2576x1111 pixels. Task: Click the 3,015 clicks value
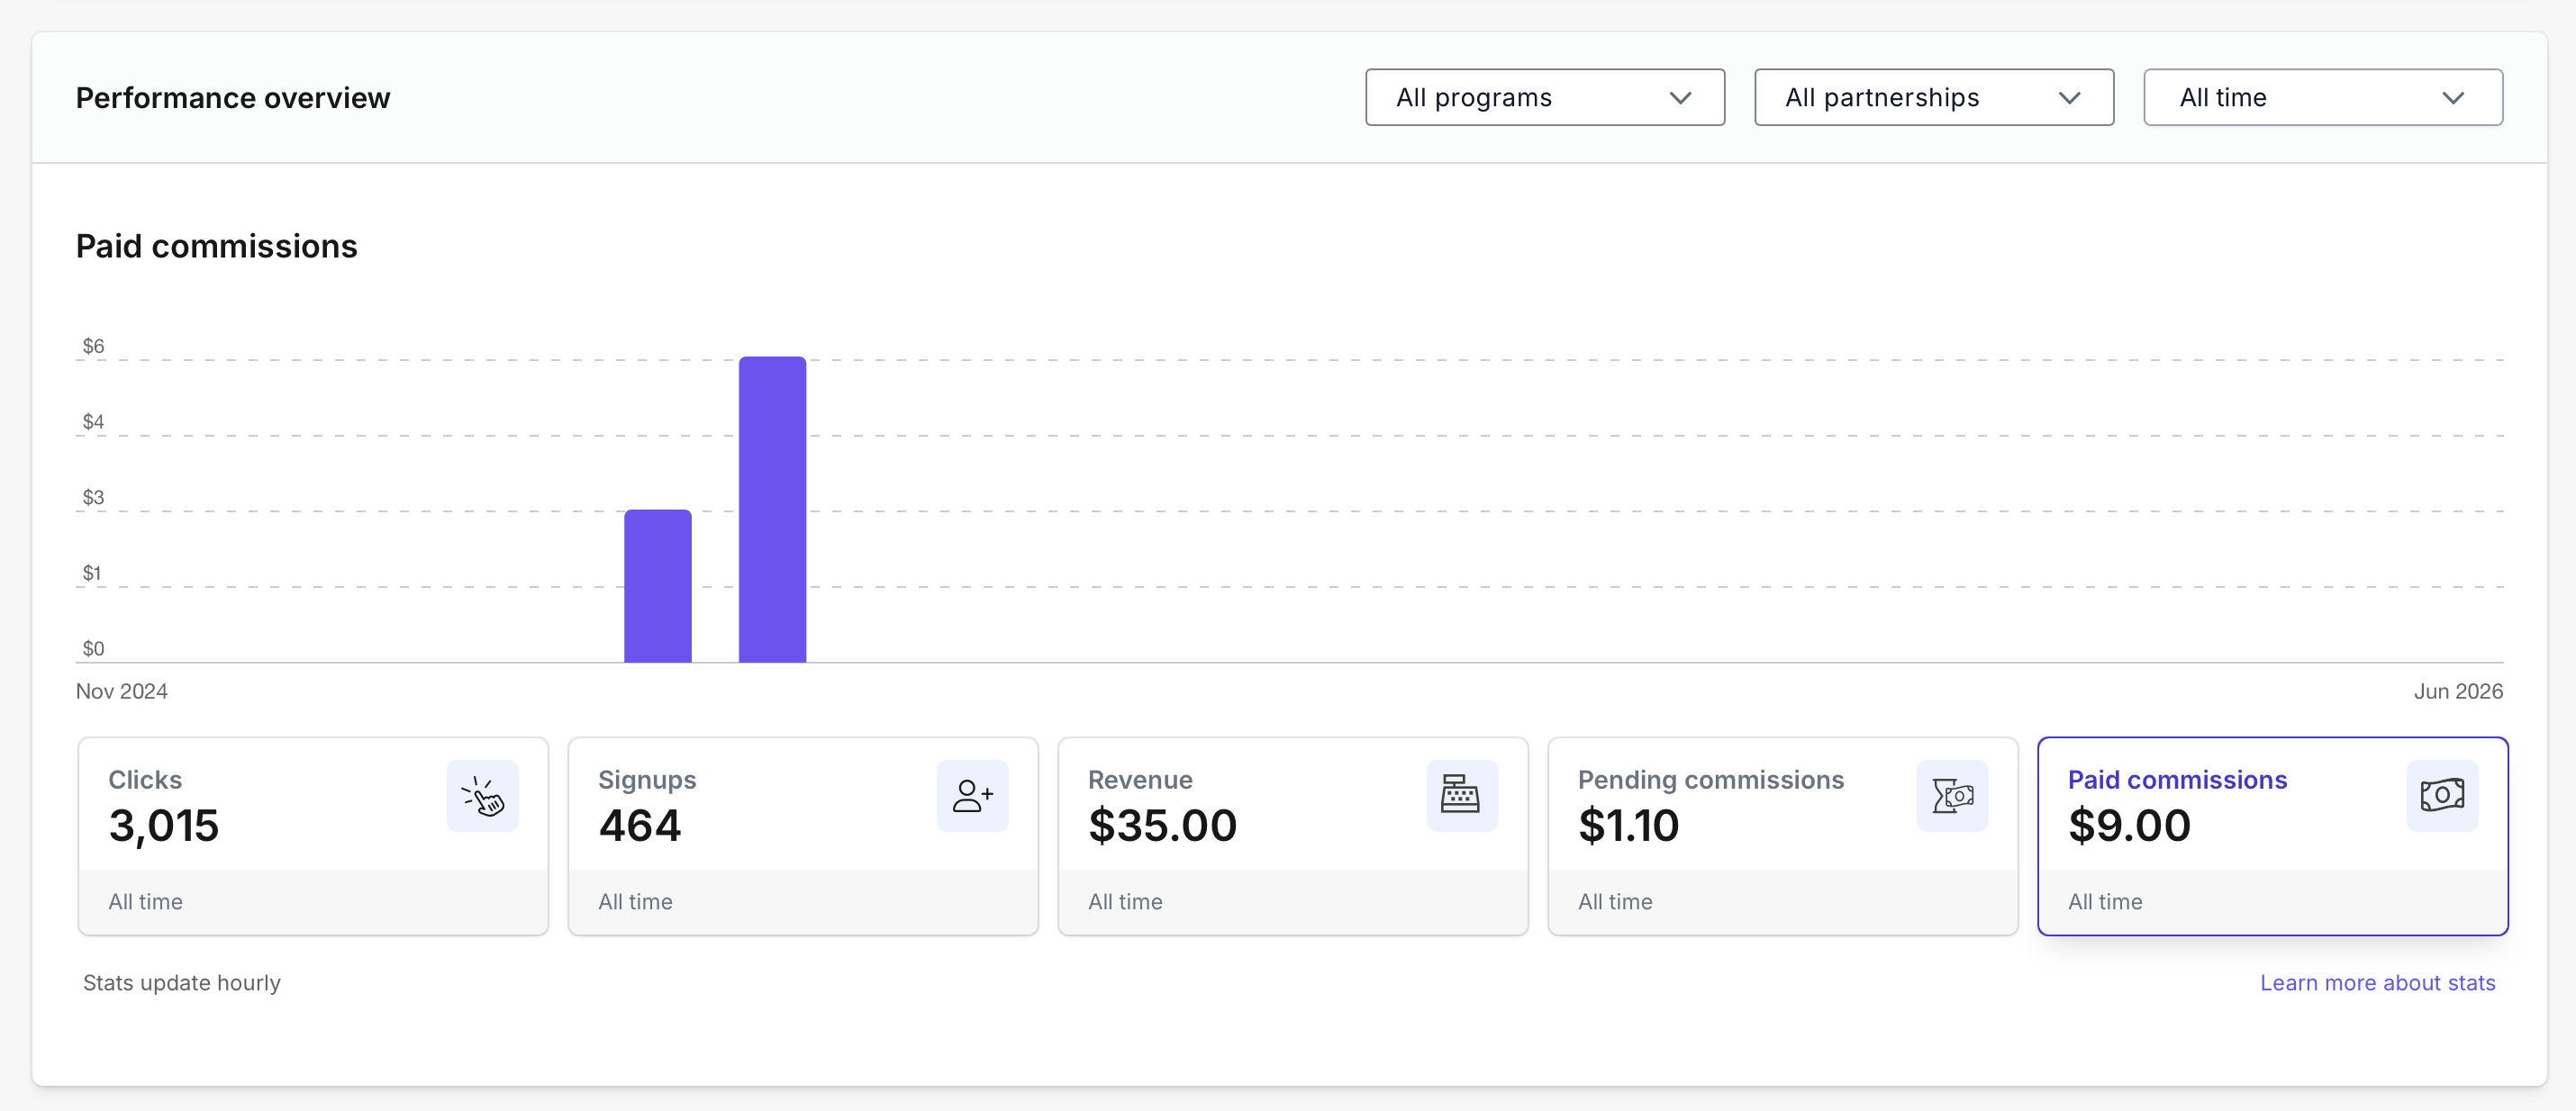(164, 826)
